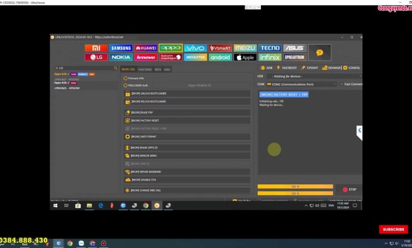Select the MediaTek chipset tile
412x248 pixels.
tap(195, 57)
